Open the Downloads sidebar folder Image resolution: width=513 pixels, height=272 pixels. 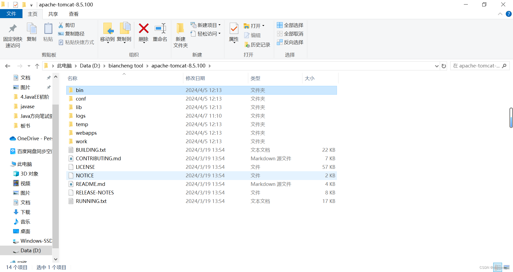pyautogui.click(x=22, y=212)
